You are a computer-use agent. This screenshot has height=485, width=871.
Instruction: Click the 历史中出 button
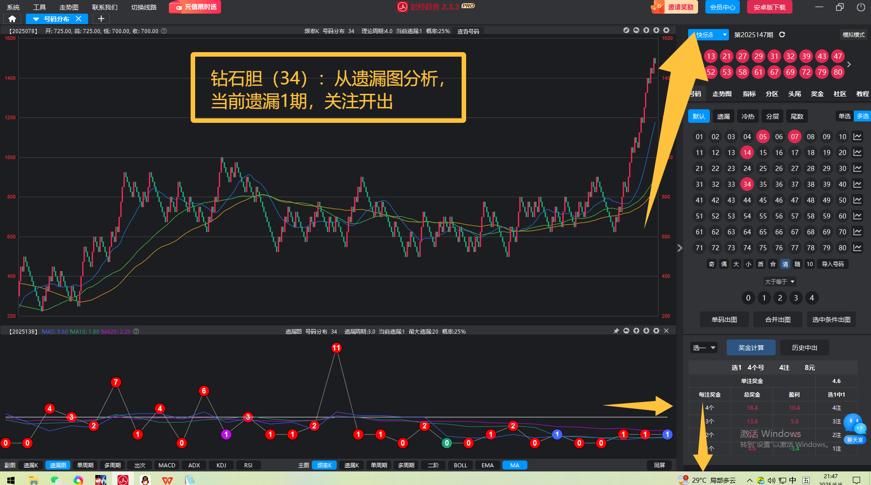(x=805, y=348)
